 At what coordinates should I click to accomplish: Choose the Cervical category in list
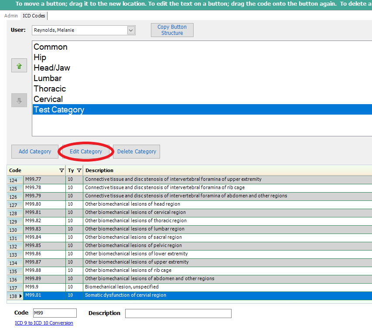coord(48,99)
